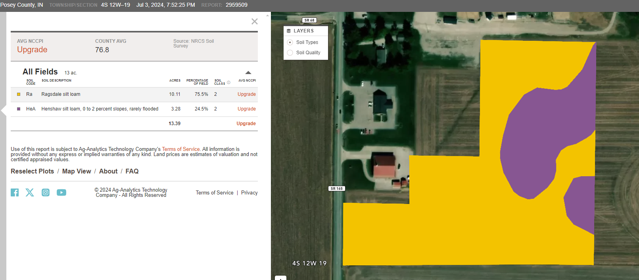Open the YouTube social icon
Image resolution: width=639 pixels, height=280 pixels.
tap(61, 192)
